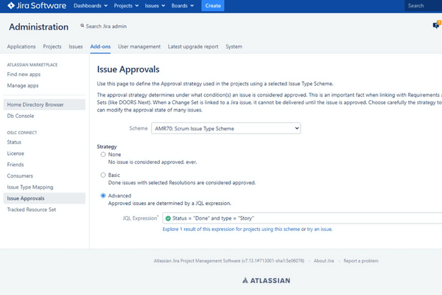Open the Friends sidebar link
The image size is (442, 295).
click(15, 164)
